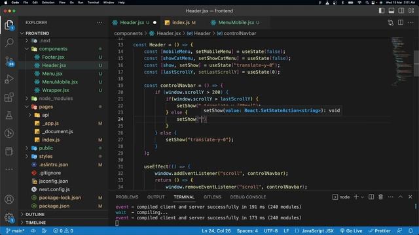
Task: Create a new terminal with plus icon
Action: tap(356, 197)
